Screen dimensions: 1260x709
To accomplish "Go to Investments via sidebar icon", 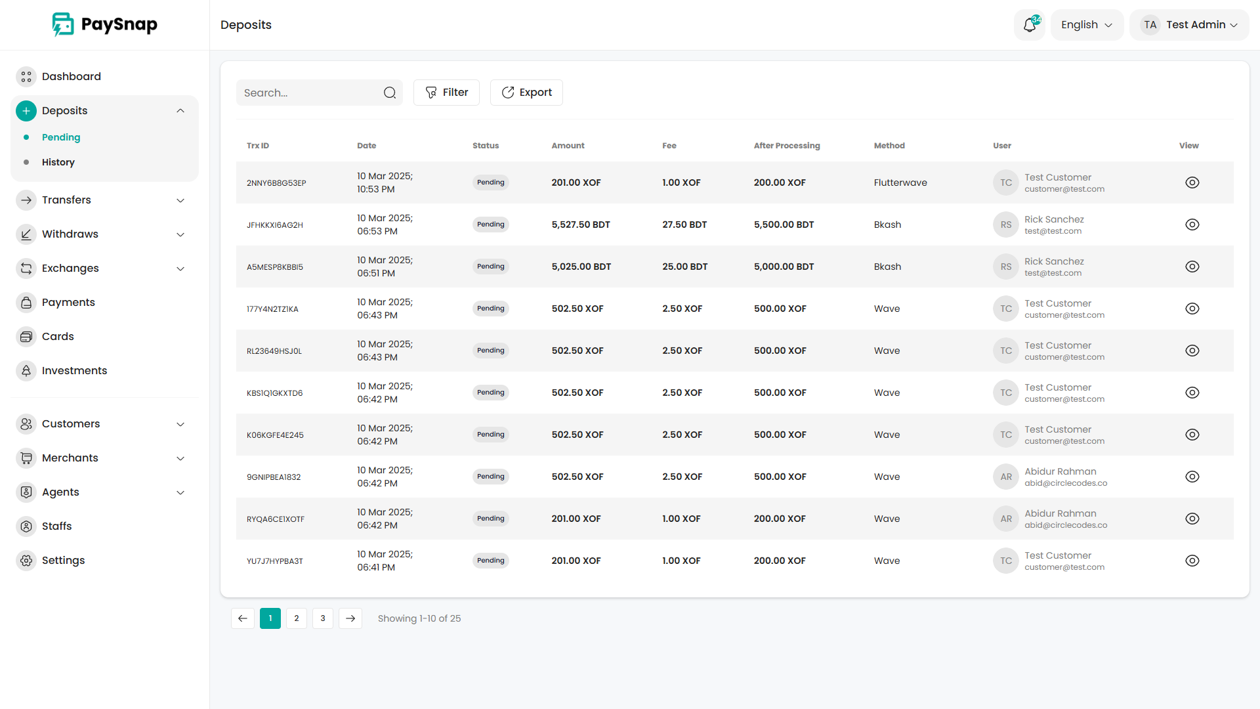I will tap(26, 371).
